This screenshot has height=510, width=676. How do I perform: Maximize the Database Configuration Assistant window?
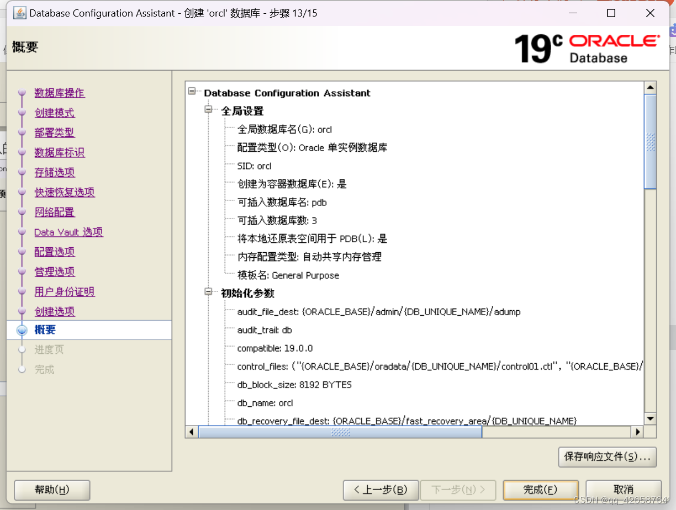pyautogui.click(x=611, y=13)
